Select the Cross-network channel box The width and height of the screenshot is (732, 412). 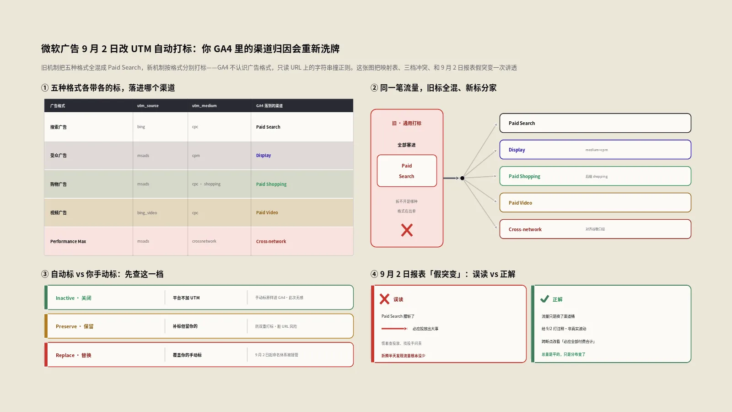[x=595, y=229]
